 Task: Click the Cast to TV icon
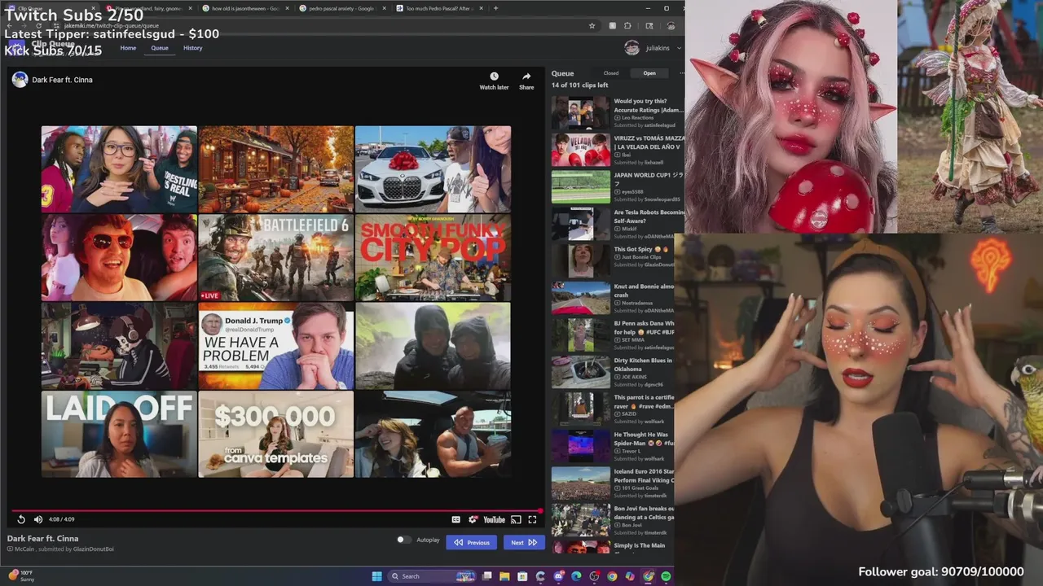pyautogui.click(x=515, y=519)
